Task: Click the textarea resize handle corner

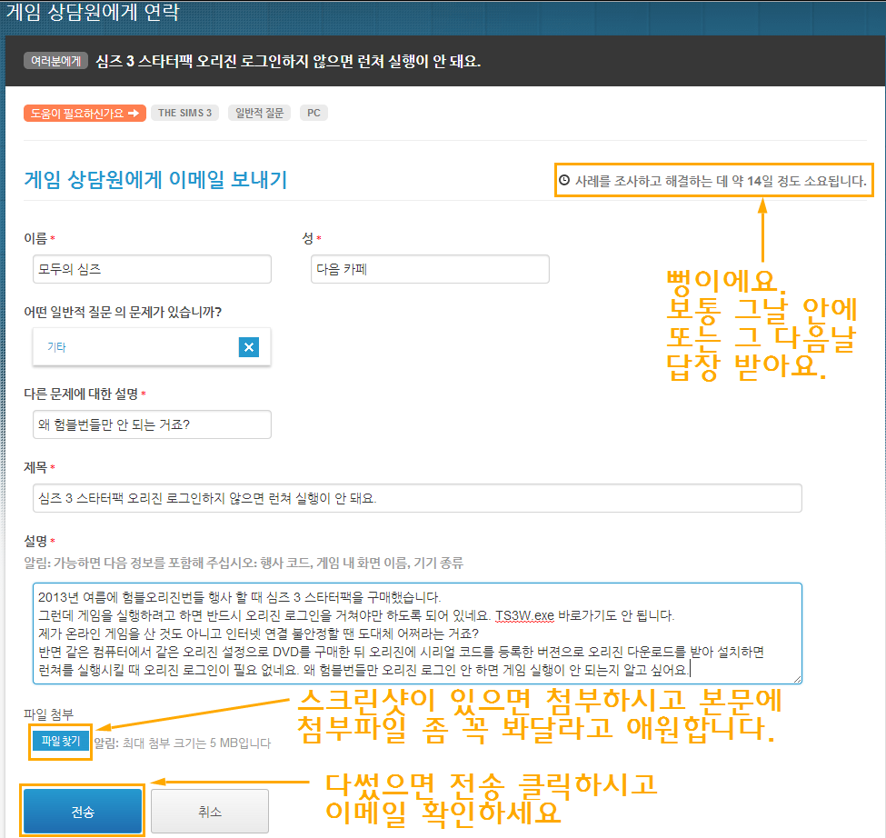Action: 797,679
